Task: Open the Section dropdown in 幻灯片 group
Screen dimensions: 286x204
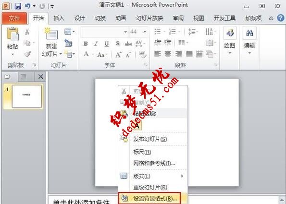Action: tap(70, 54)
